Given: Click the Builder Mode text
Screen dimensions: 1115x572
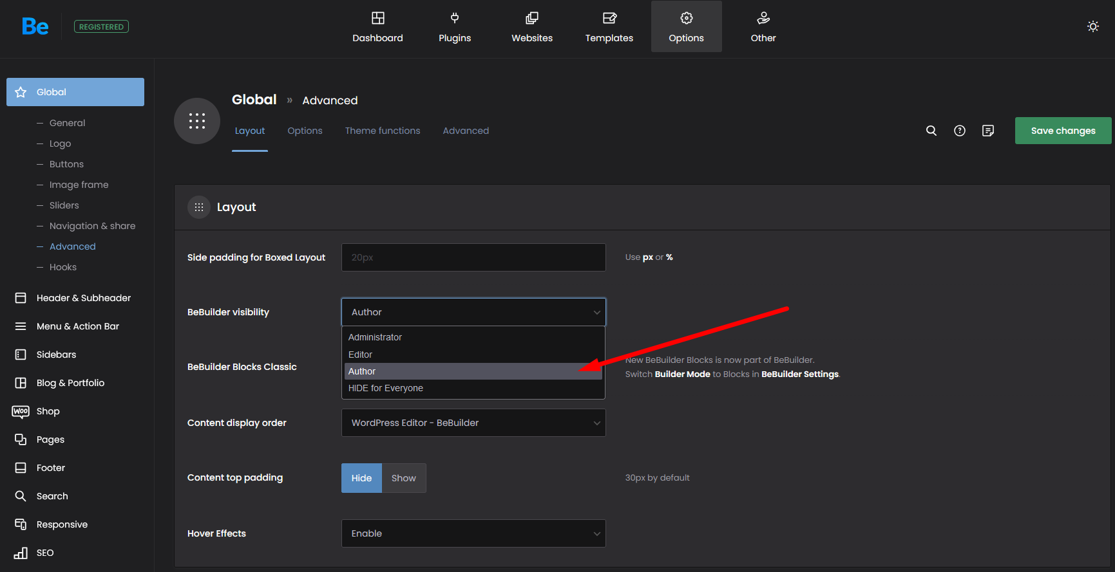Looking at the screenshot, I should click(682, 374).
